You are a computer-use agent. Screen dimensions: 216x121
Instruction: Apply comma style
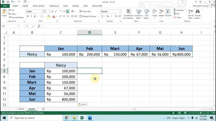(111, 16)
